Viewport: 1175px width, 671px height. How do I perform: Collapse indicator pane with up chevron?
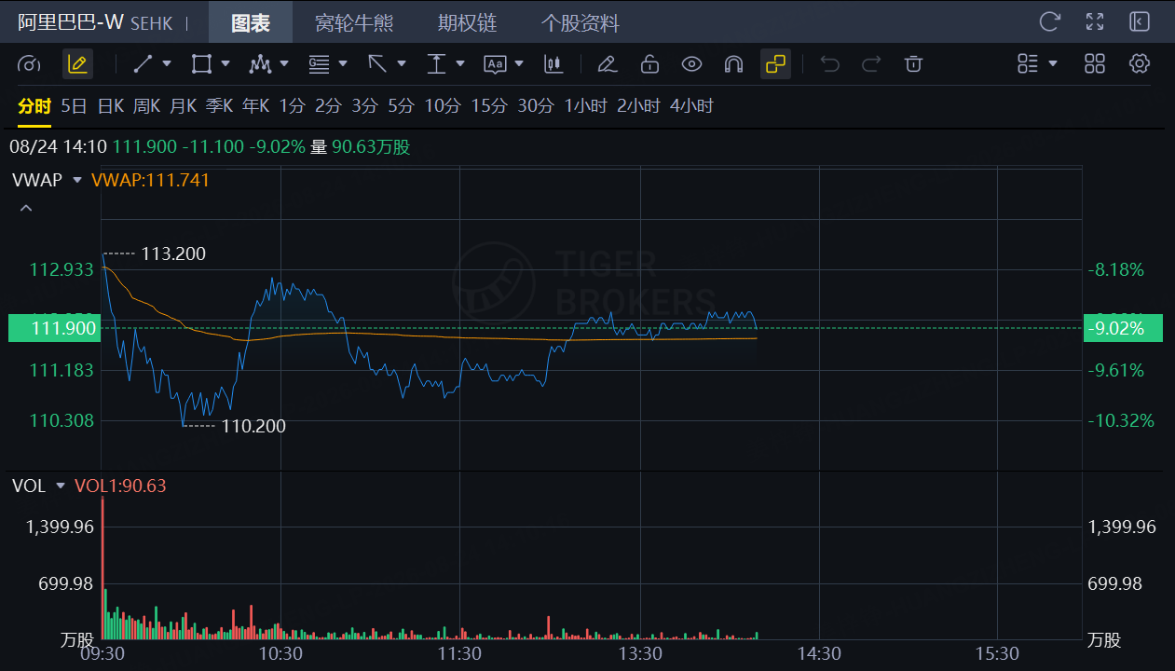(x=26, y=208)
